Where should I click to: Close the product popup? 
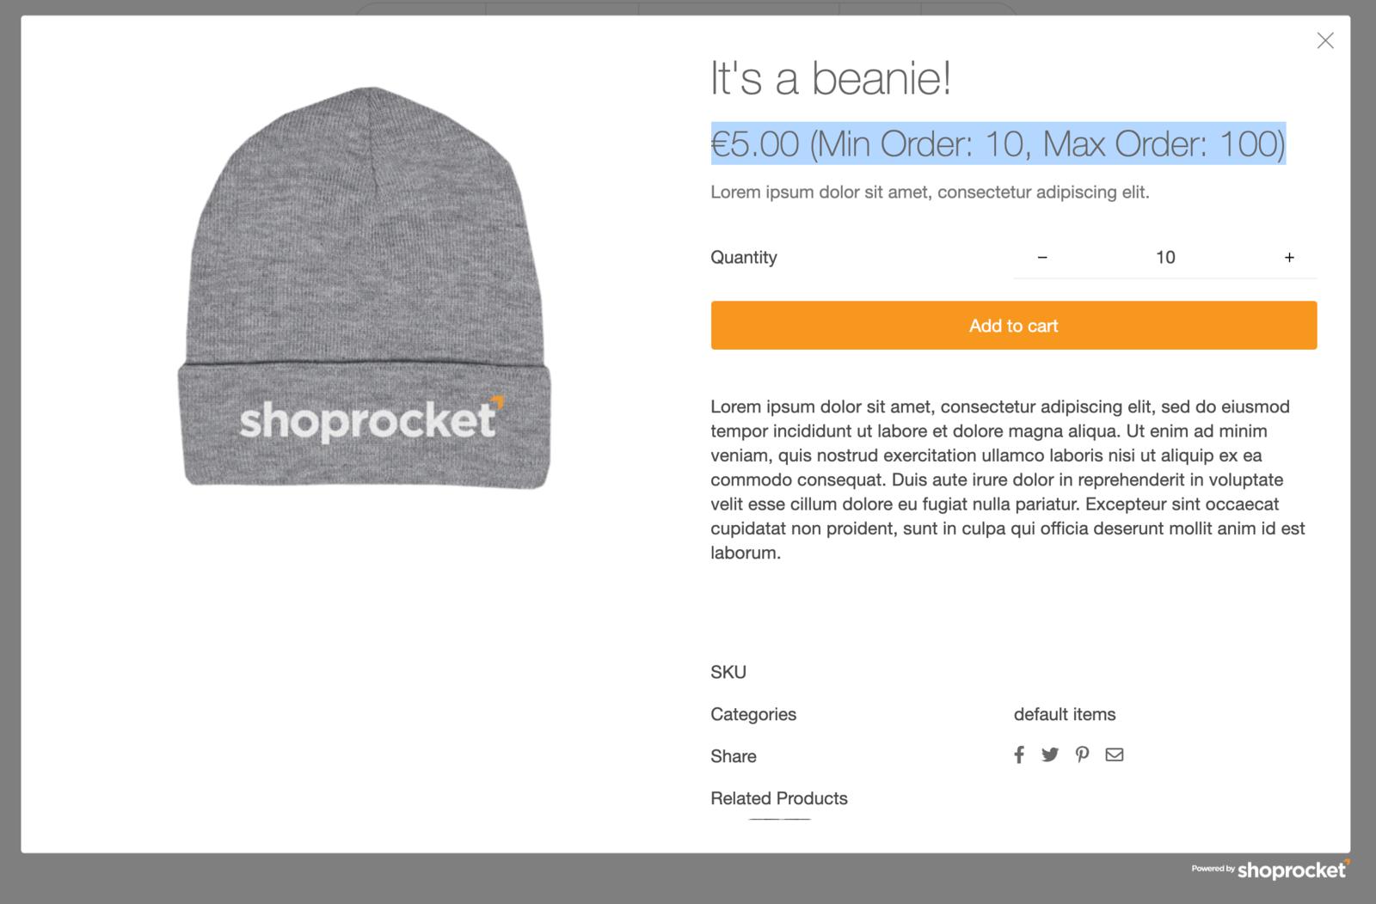[1325, 40]
